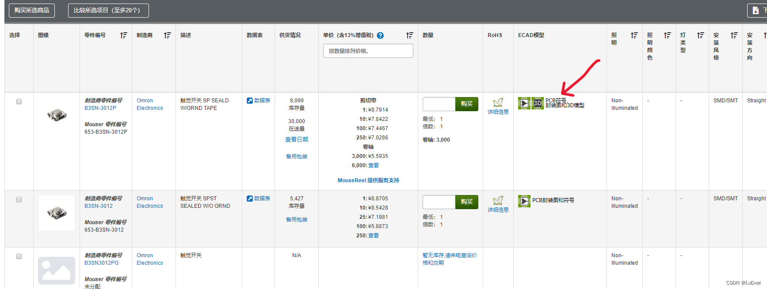Click RoHS leaf icon for B3SN-3012P
767x289 pixels.
pyautogui.click(x=498, y=103)
